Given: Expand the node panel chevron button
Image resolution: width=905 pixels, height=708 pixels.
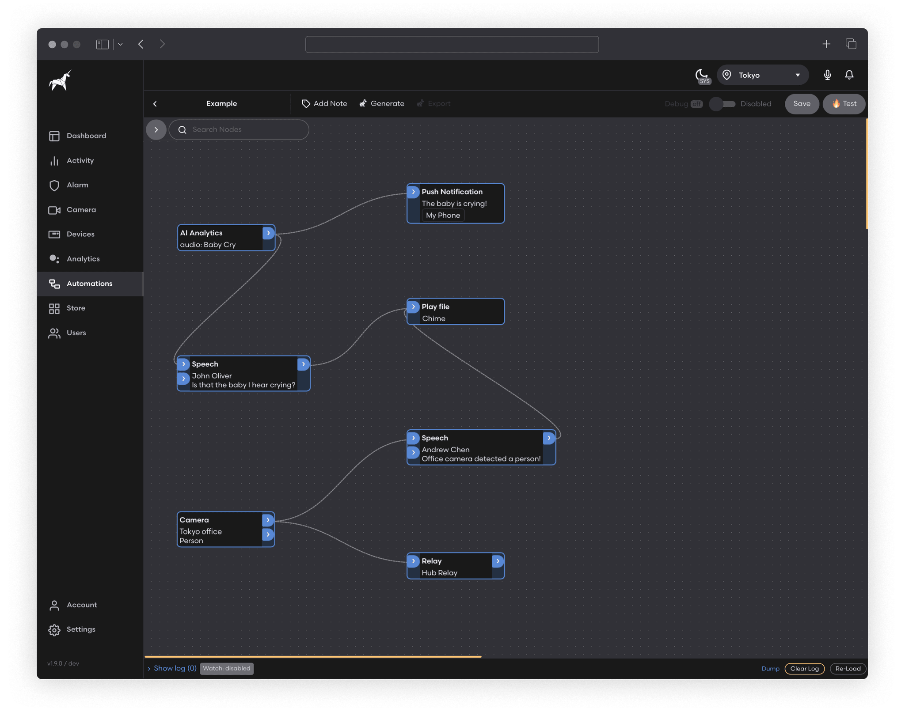Looking at the screenshot, I should [x=156, y=130].
